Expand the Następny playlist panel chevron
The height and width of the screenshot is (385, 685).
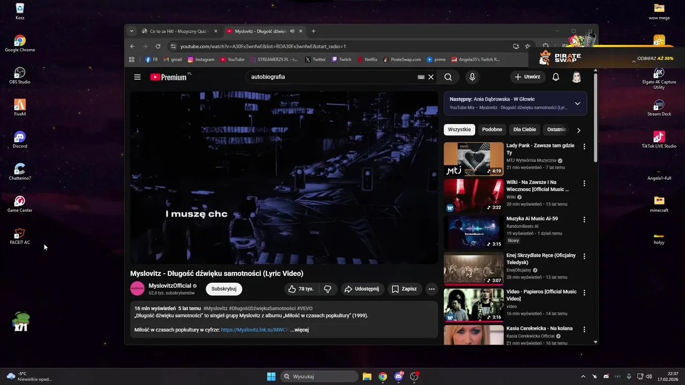click(x=577, y=104)
